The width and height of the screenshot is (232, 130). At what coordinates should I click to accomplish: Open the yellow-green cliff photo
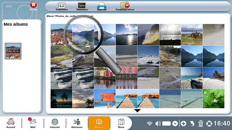148,35
